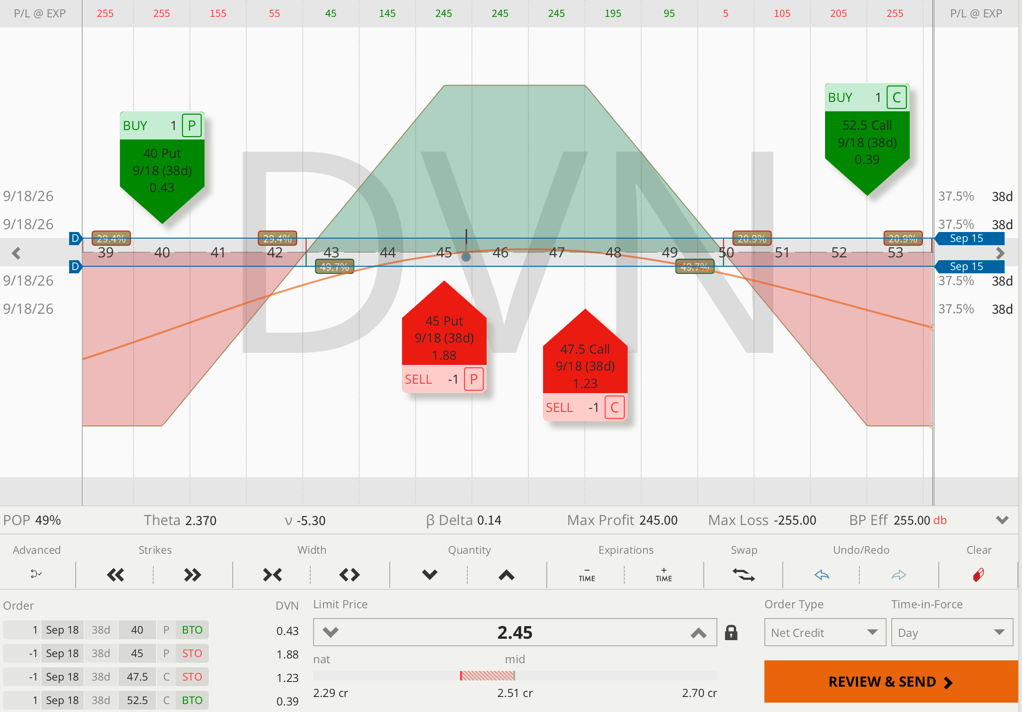Toggle P type on SELL 45 Put tile
Screen dimensions: 1022x712
pyautogui.click(x=474, y=379)
